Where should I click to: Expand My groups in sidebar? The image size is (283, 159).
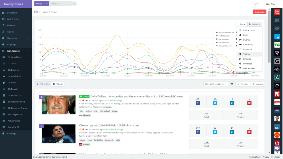16,38
